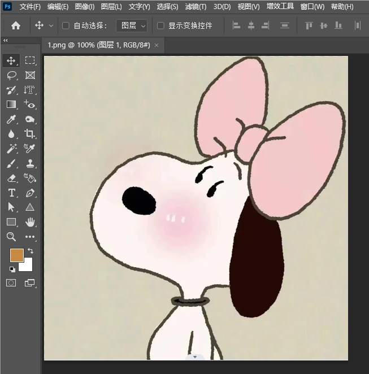Open the 窗口(W) menu
This screenshot has height=374, width=369.
click(x=312, y=7)
